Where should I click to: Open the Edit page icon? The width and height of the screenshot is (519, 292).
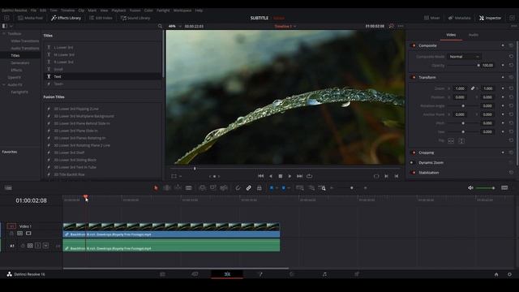point(227,274)
